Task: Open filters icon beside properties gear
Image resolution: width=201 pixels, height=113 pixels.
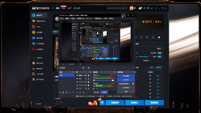Action: click(x=89, y=68)
